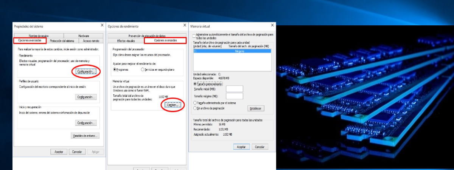Screen dimensions: 454x170
Task: Click Configuración under Perfiles de usuario
Action: click(x=86, y=97)
